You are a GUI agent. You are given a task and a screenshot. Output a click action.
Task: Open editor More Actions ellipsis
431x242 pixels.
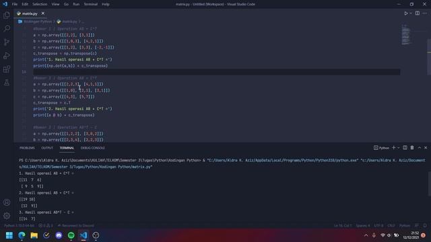[x=425, y=13]
